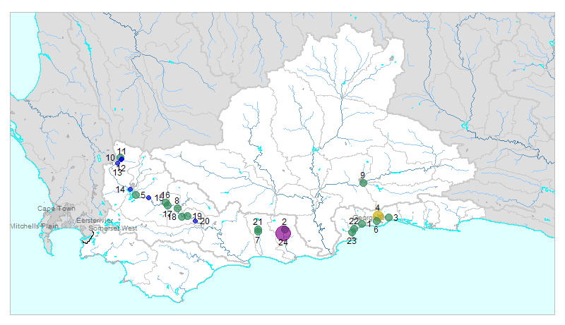Screen dimensions: 565x325
Task: Click the number label 14
Action: click(x=120, y=190)
